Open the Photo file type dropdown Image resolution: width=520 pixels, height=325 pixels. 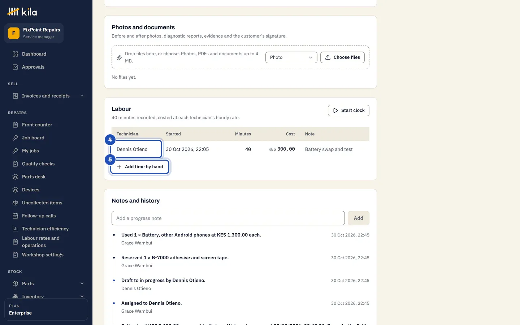[291, 57]
